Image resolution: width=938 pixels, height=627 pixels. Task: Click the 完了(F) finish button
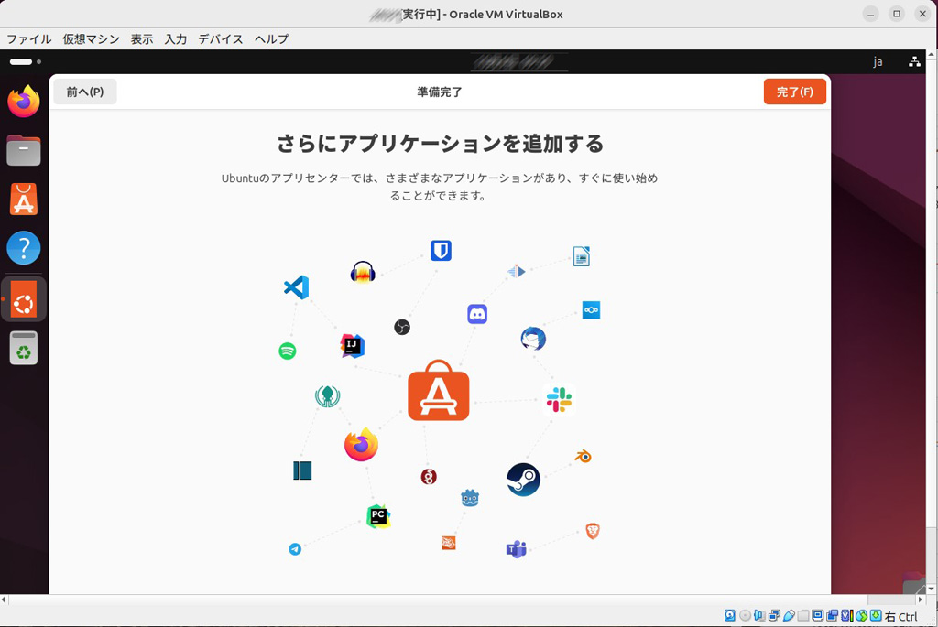pyautogui.click(x=794, y=92)
